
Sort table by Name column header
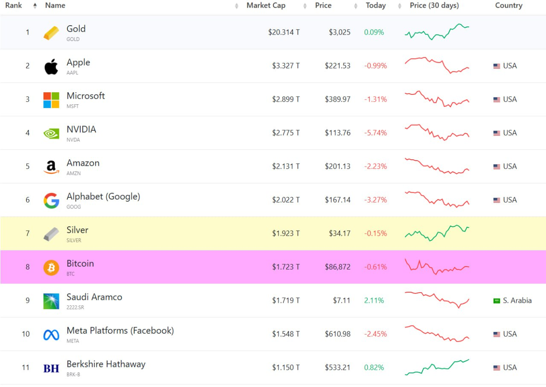[55, 6]
